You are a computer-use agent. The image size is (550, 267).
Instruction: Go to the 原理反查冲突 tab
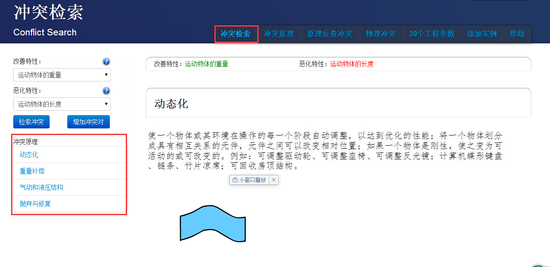tap(329, 34)
